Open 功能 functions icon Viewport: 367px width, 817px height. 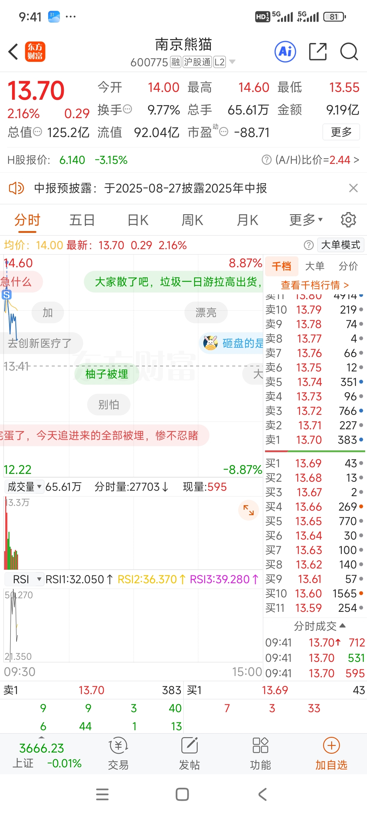pos(260,753)
